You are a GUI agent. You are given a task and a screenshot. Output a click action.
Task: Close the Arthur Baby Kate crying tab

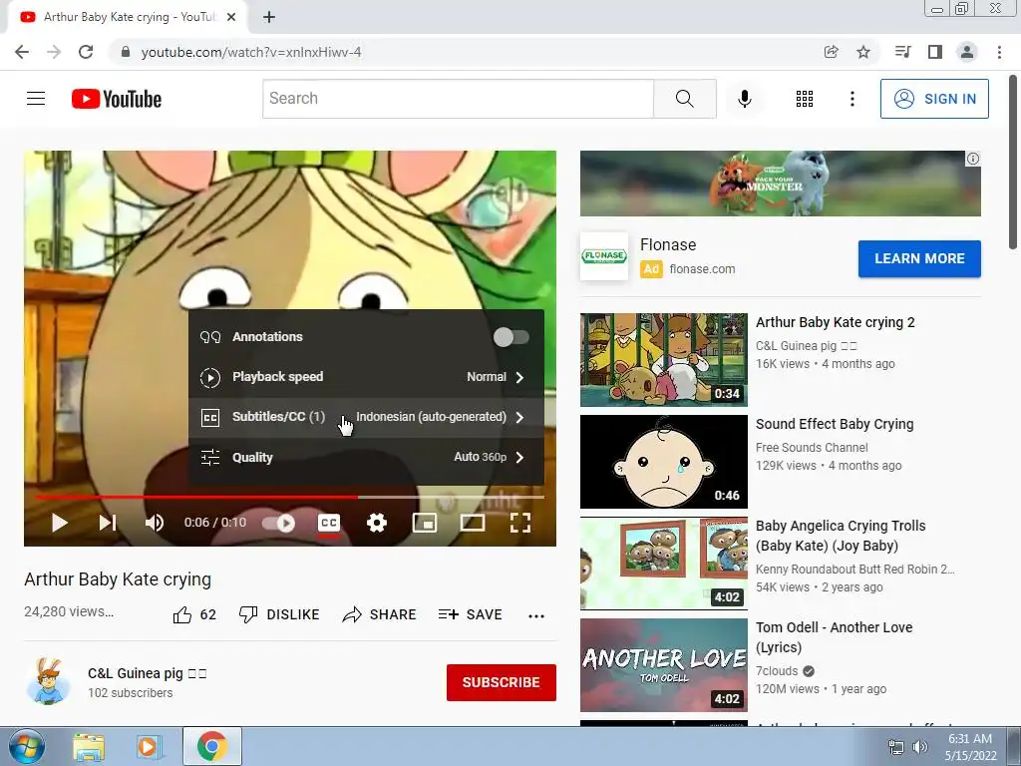[231, 17]
